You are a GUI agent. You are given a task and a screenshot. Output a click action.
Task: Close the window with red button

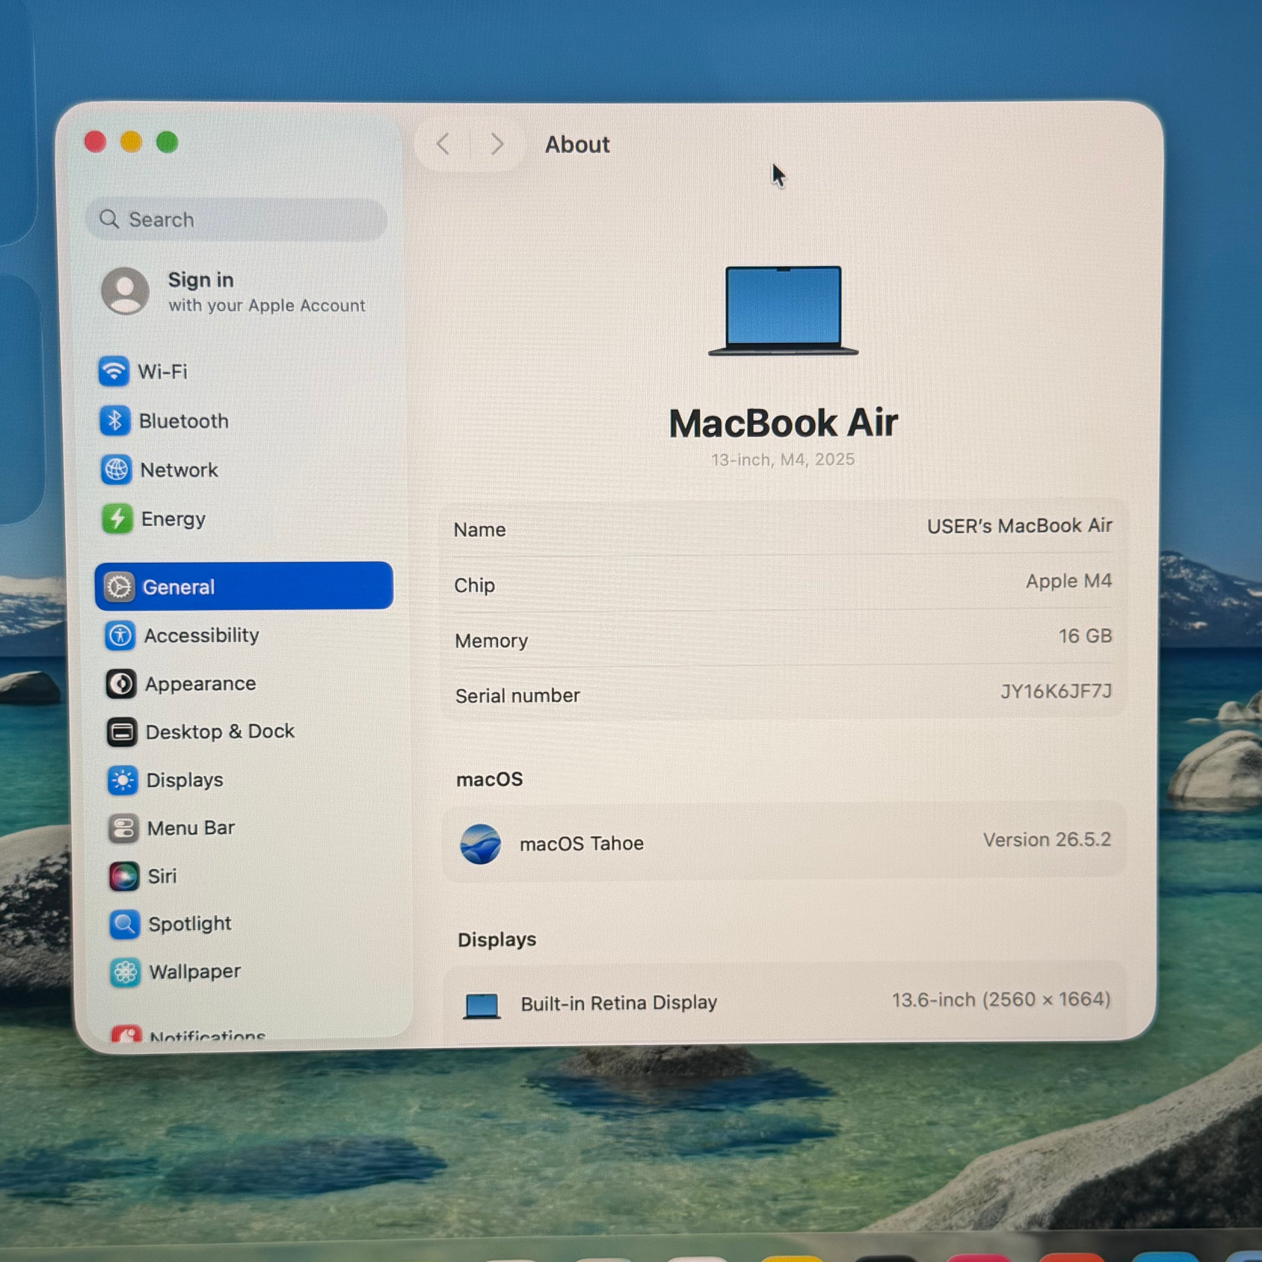(95, 142)
